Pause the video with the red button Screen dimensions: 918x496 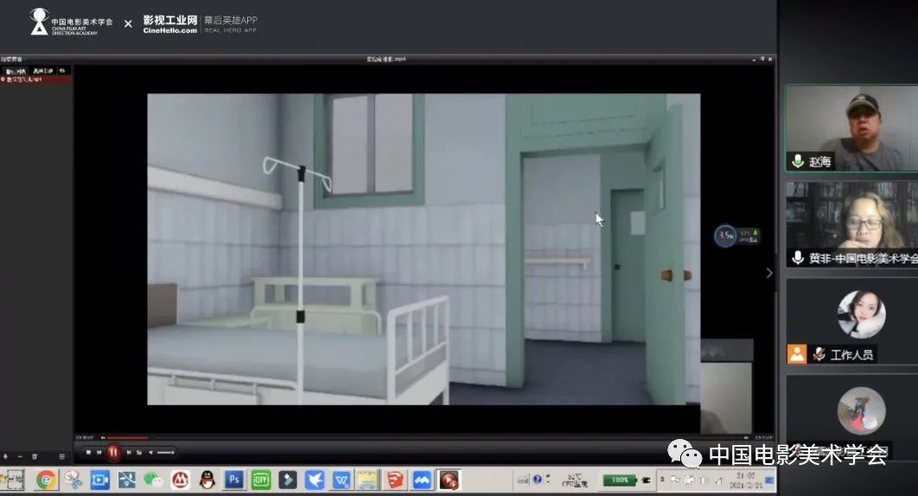point(113,452)
